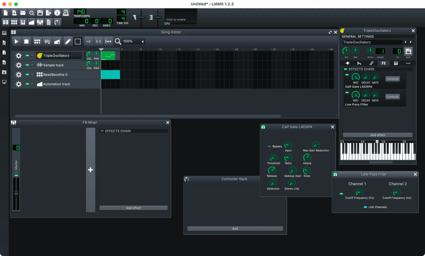This screenshot has width=425, height=256.
Task: Add a sample track in Song-Editor
Action: click(x=47, y=41)
